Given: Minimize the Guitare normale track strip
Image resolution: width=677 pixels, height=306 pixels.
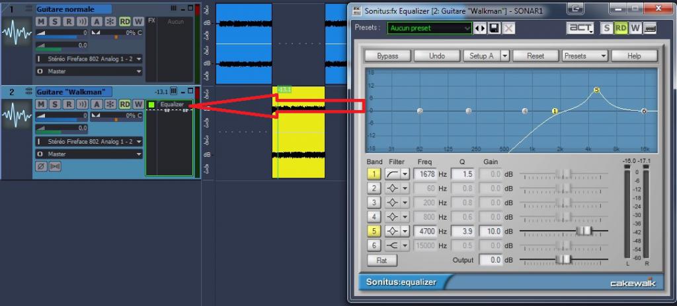Looking at the screenshot, I should coord(182,8).
